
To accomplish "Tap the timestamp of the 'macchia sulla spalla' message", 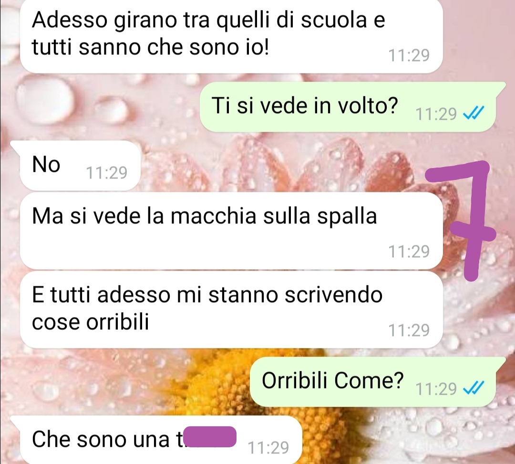I will coord(409,252).
